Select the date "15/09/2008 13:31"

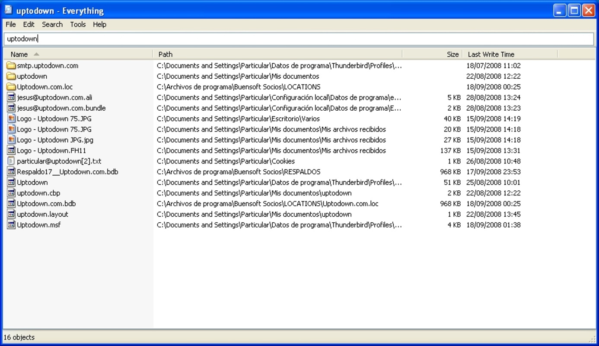point(494,151)
